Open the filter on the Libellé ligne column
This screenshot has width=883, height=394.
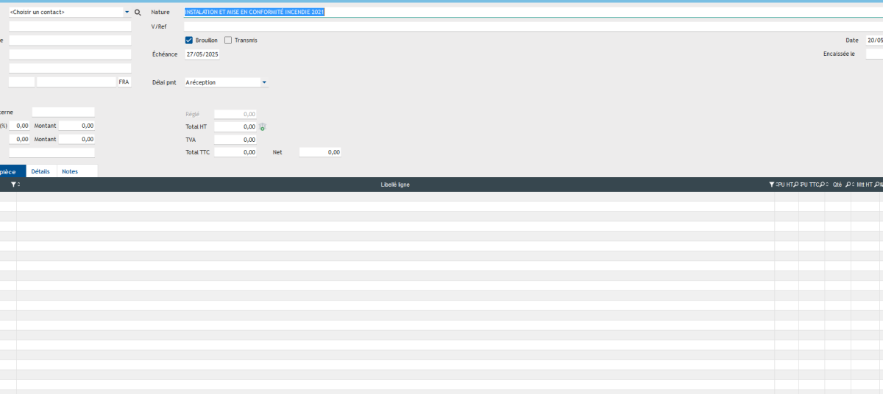pyautogui.click(x=771, y=185)
